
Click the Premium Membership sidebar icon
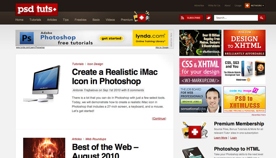pos(194,130)
